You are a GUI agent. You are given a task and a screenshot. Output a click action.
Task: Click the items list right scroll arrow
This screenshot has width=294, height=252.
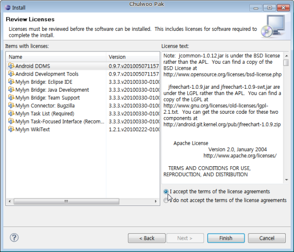click(156, 202)
